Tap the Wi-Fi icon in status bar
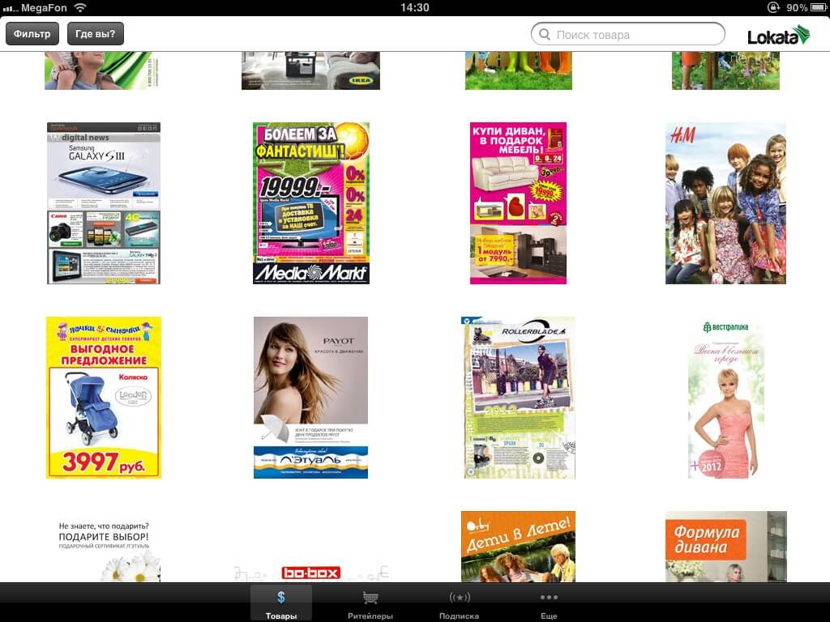This screenshot has width=830, height=622. pyautogui.click(x=80, y=7)
